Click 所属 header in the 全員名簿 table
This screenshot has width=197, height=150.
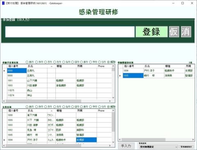pyautogui.click(x=86, y=111)
